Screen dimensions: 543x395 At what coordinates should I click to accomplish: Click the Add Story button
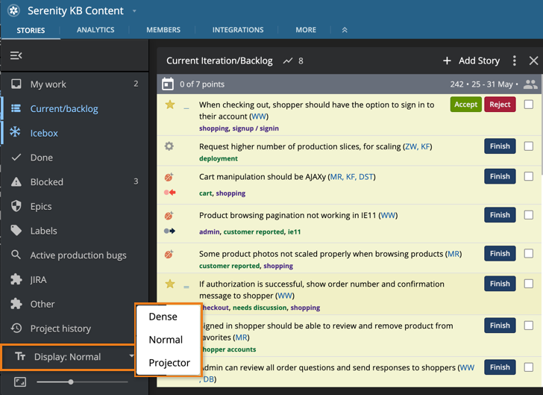click(471, 60)
